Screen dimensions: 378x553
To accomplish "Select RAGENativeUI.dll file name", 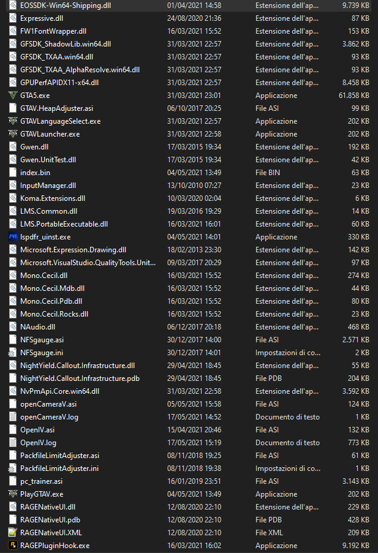I will pyautogui.click(x=48, y=507).
